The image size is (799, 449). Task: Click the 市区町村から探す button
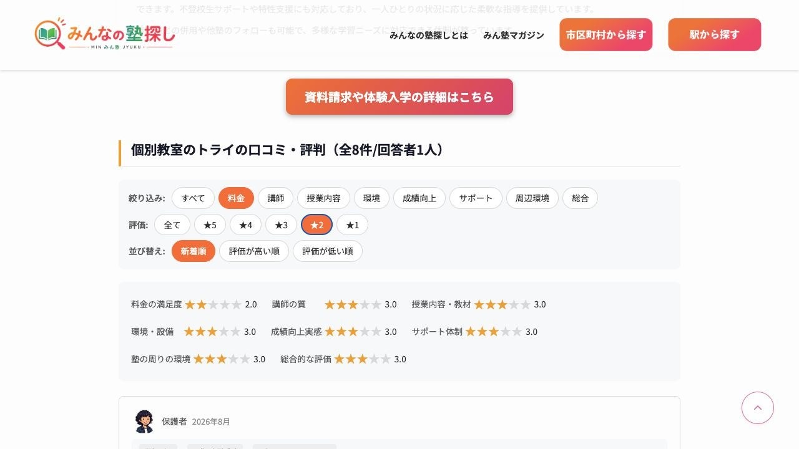point(606,34)
